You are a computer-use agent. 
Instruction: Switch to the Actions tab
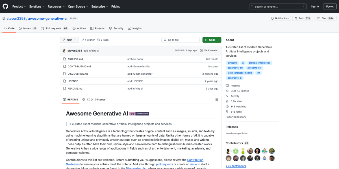click(x=79, y=28)
